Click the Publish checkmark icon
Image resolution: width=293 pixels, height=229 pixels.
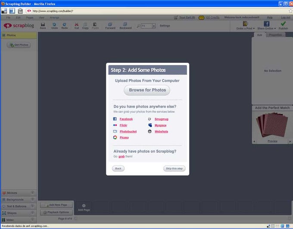coord(283,24)
